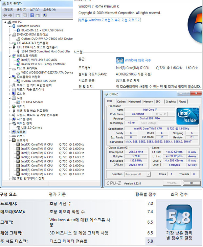
Task: Switch to the About tab in CPU-Z
Action: tap(182, 102)
